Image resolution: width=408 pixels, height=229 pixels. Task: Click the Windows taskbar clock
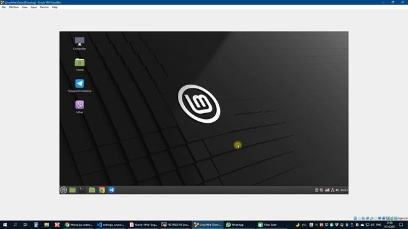(390, 225)
